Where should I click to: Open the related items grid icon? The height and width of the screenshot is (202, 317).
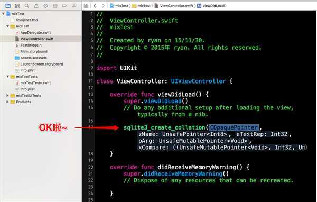click(86, 6)
